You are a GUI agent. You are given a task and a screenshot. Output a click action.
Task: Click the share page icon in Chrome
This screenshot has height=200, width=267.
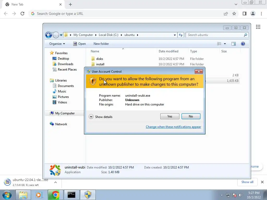(x=226, y=14)
